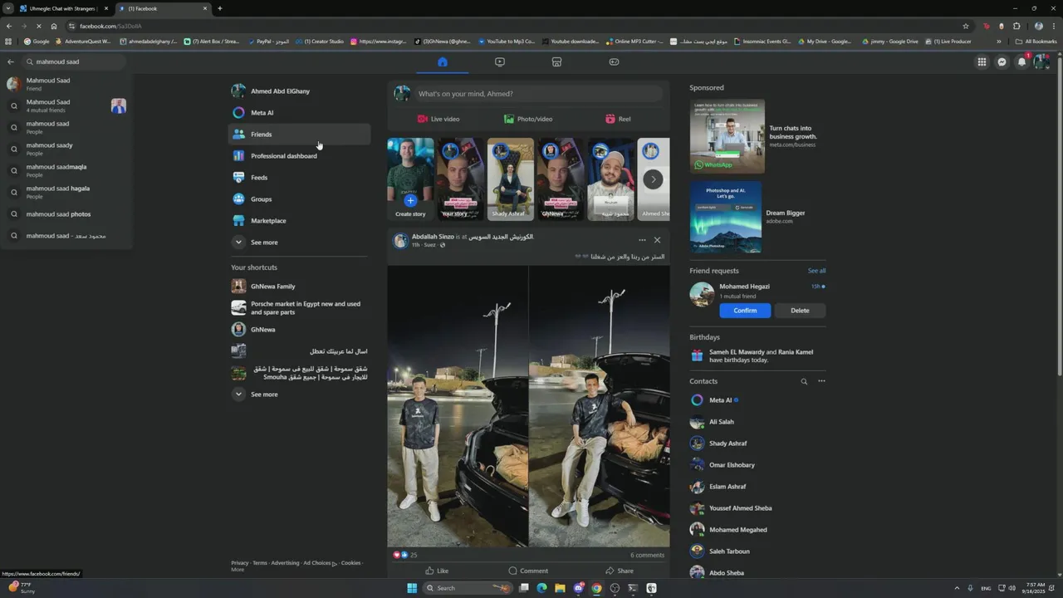Open Marketplace in left sidebar

(x=299, y=220)
